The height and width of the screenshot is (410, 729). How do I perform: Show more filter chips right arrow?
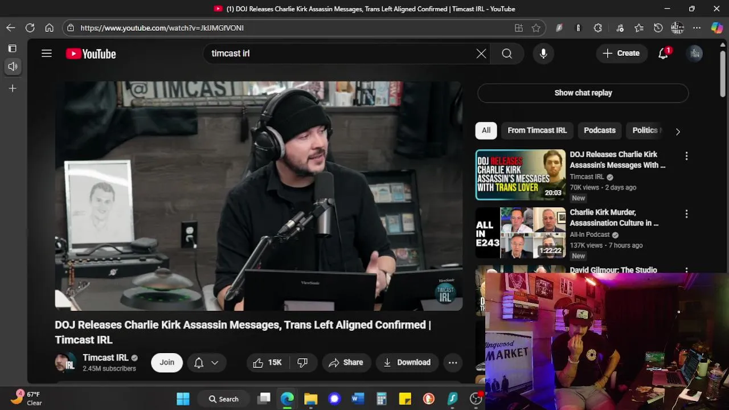(x=678, y=132)
